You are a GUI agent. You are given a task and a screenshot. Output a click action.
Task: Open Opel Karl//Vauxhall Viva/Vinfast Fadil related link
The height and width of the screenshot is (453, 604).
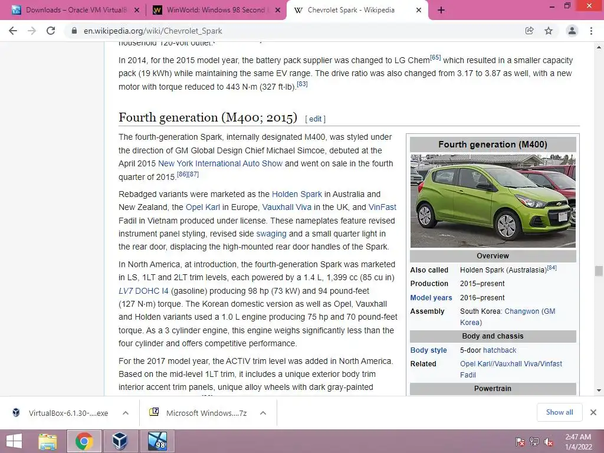click(x=511, y=369)
